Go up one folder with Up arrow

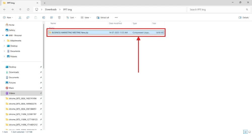pyautogui.click(x=20, y=9)
